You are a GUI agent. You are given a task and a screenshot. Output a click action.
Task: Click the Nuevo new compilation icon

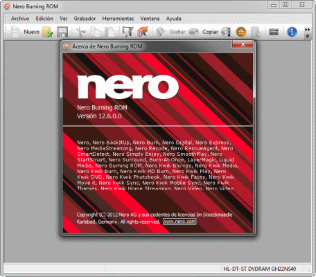15,32
